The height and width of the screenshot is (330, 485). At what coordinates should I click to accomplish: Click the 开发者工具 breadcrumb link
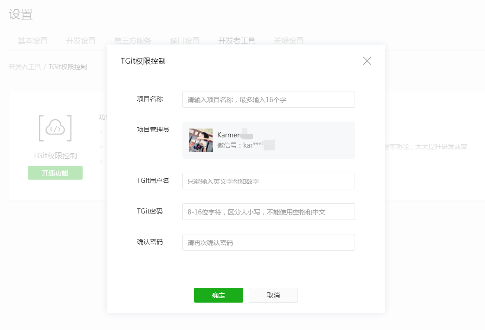[x=25, y=67]
